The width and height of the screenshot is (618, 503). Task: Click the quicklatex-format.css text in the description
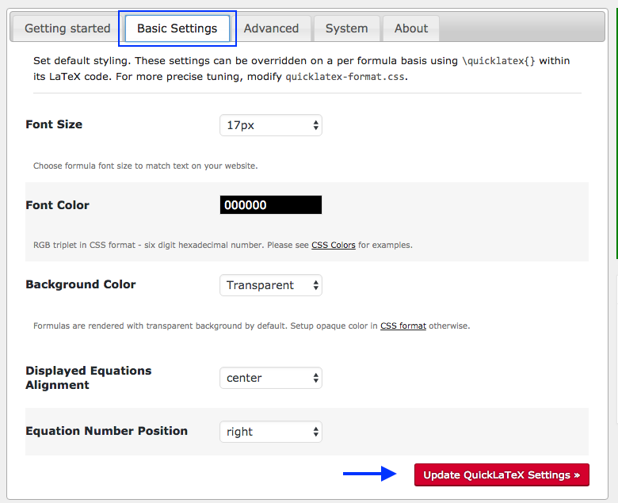point(345,77)
